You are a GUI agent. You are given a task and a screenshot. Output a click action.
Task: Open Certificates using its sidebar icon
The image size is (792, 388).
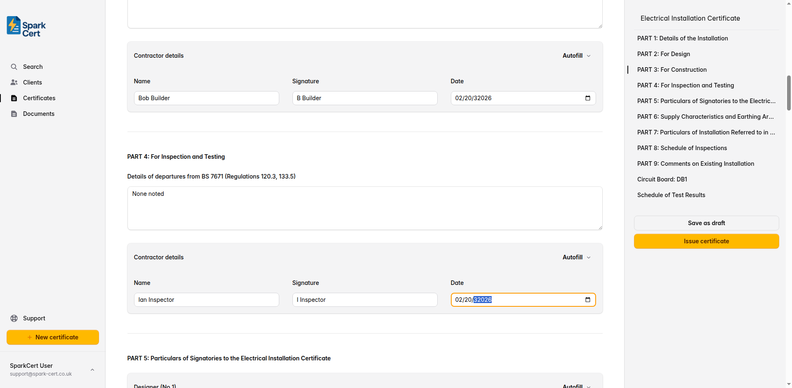click(14, 98)
